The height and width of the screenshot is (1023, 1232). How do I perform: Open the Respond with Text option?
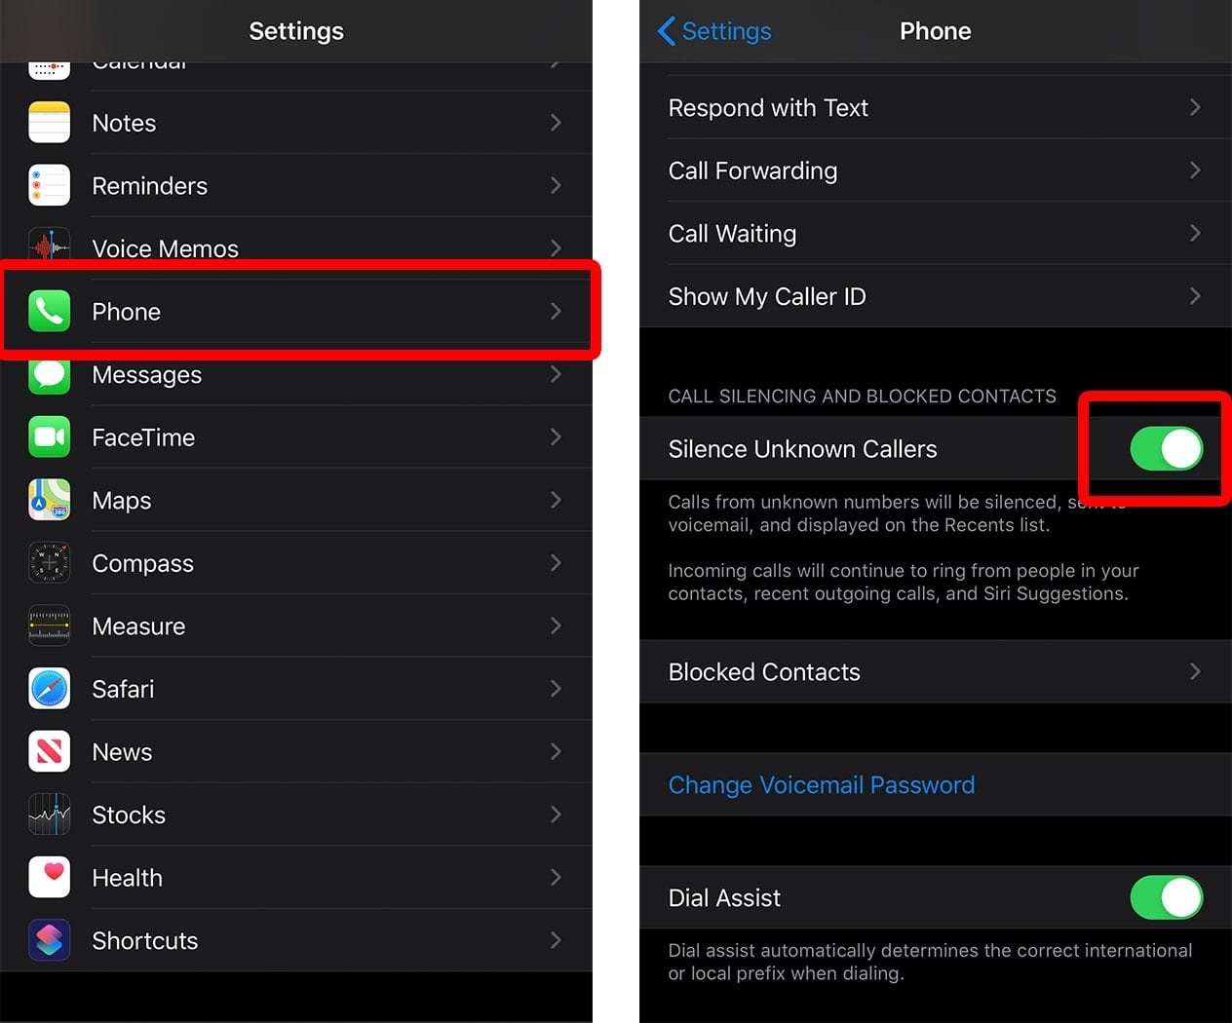click(768, 108)
